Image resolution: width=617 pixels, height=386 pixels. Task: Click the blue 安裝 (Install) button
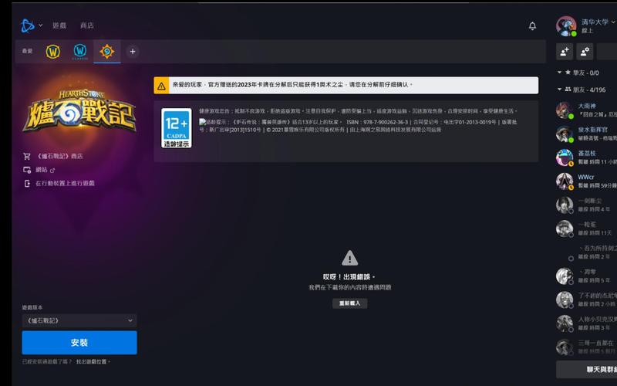[79, 343]
